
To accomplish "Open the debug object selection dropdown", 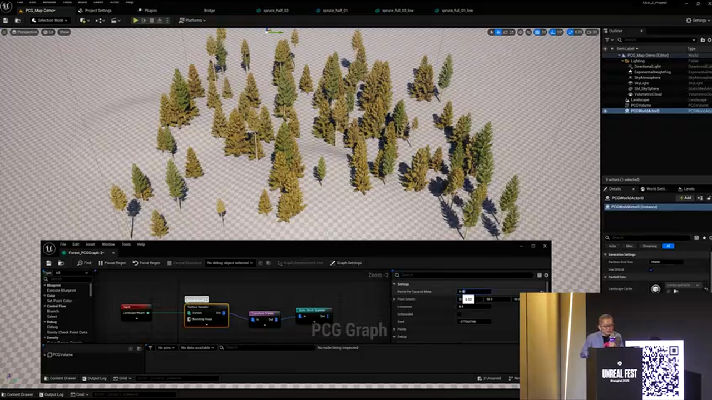I will pos(230,263).
